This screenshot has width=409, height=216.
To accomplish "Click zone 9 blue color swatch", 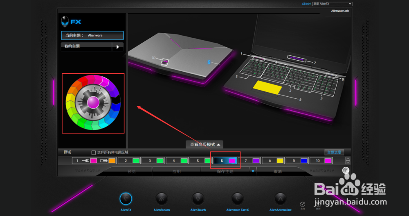I will [x=304, y=161].
